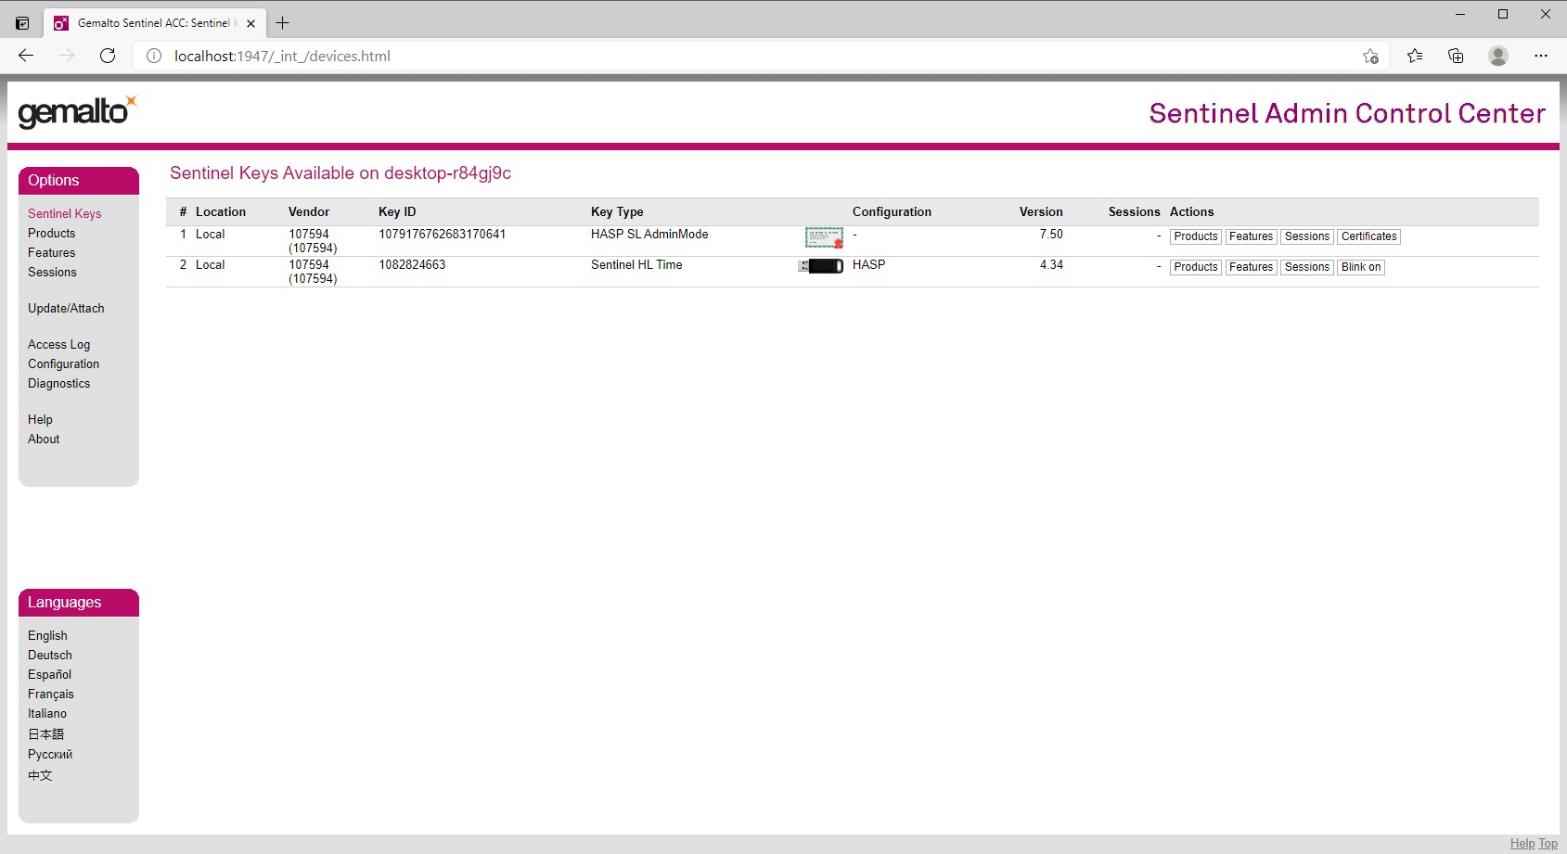Click the HASP configuration cell
Screen dimensions: 1567x854
869,264
